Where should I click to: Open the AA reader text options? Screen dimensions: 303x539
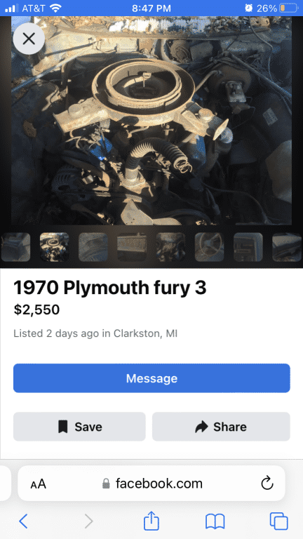click(x=38, y=484)
